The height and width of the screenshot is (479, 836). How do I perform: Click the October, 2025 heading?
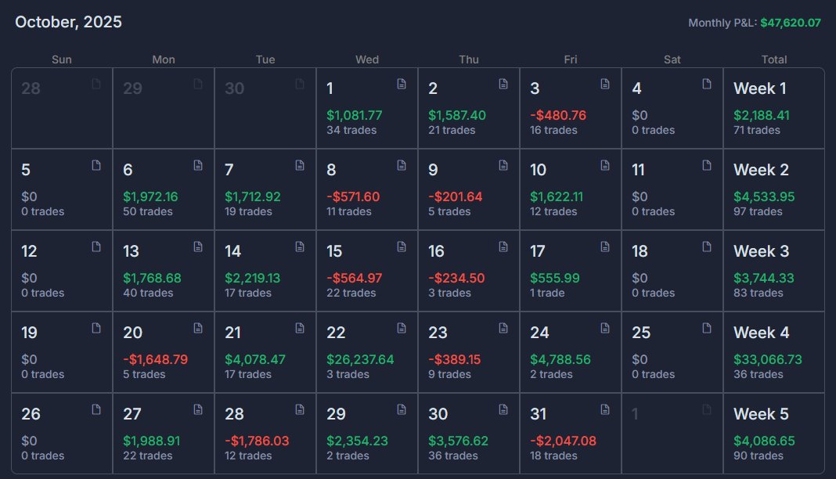68,22
